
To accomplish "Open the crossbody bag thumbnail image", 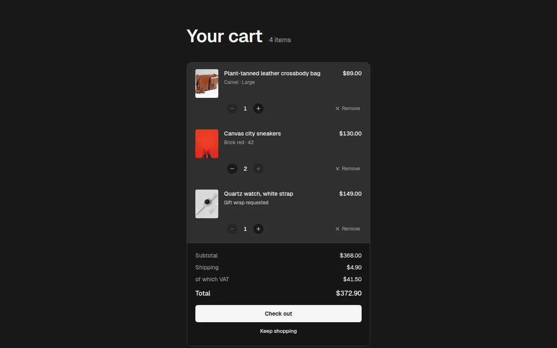I will [207, 84].
